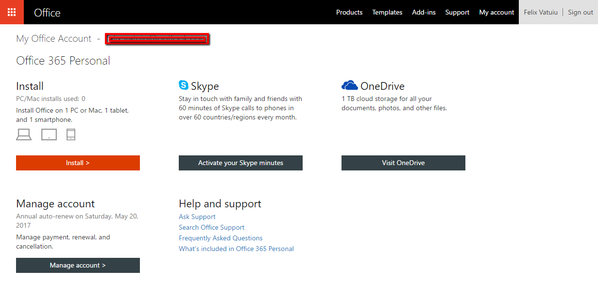Click the OneDrive cloud icon
The height and width of the screenshot is (286, 598).
tap(350, 86)
